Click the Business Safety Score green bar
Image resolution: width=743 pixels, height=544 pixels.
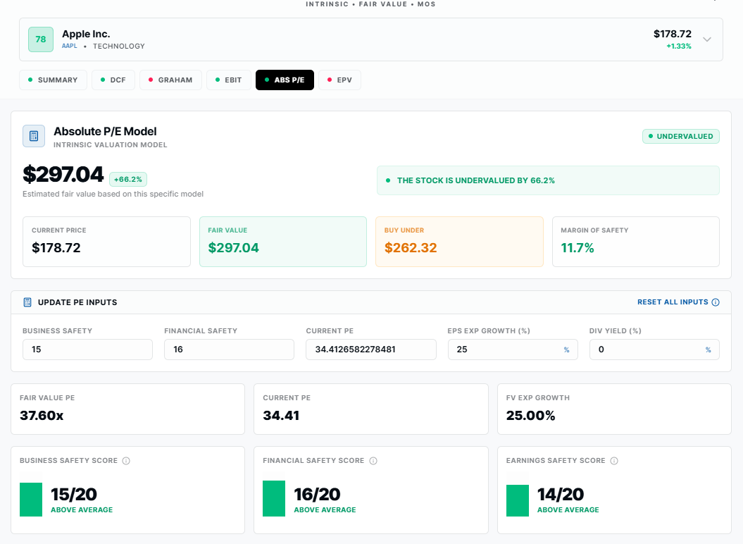pyautogui.click(x=31, y=500)
